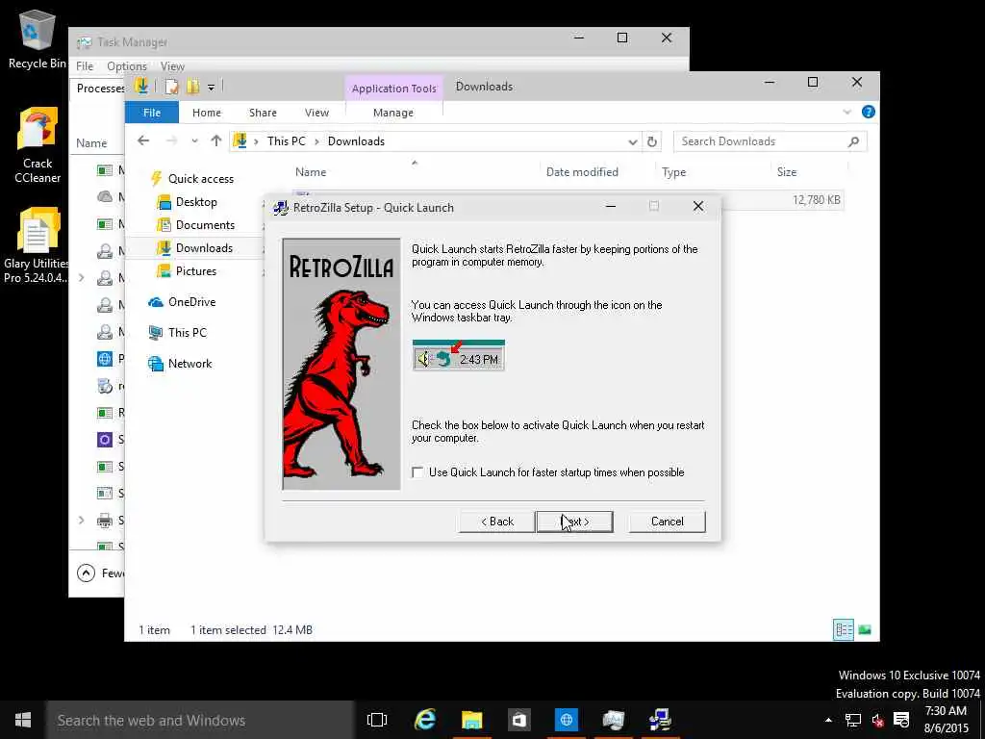Launch Internet Explorer from taskbar
Screen dimensions: 985x739
[424, 720]
